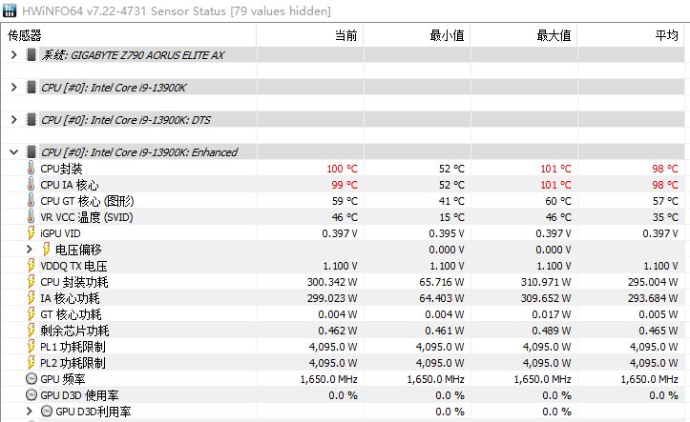Select the GT 核心功耗 row label
Screen dimensions: 690x422
[x=71, y=315]
